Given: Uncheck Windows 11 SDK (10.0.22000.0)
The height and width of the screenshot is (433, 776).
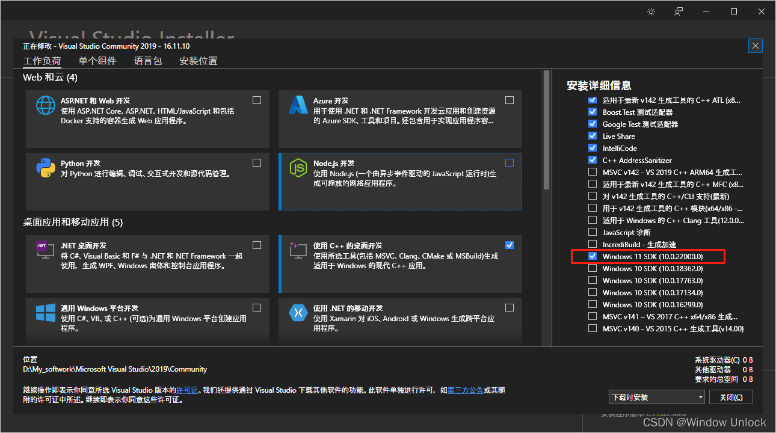Looking at the screenshot, I should coord(593,256).
